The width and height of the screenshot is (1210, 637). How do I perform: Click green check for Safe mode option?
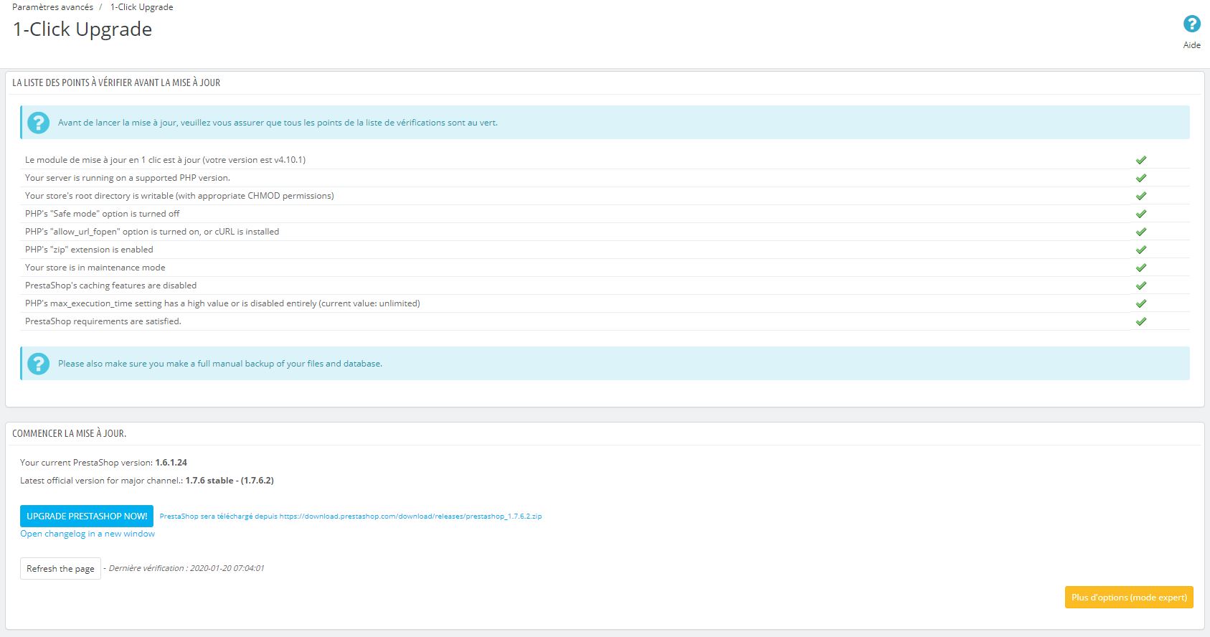coord(1141,214)
